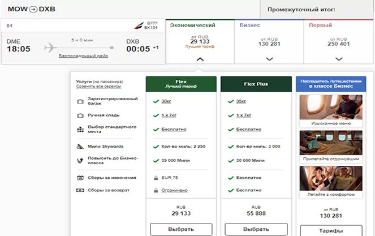Click the Промежуточный итог panel
The width and height of the screenshot is (375, 236).
click(x=317, y=10)
